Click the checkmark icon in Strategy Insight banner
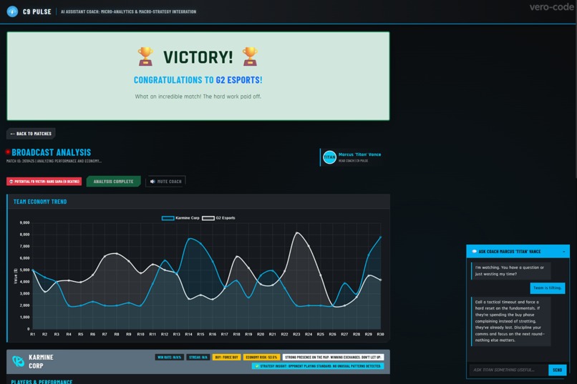Screen dimensions: 577x384 click(257, 366)
